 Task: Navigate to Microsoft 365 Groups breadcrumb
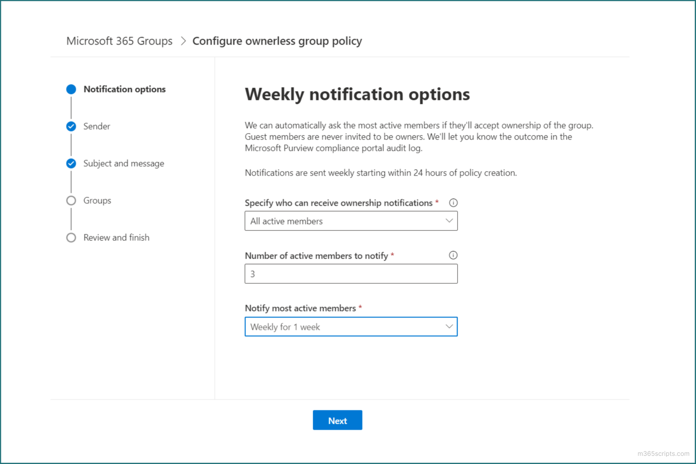[x=119, y=41]
